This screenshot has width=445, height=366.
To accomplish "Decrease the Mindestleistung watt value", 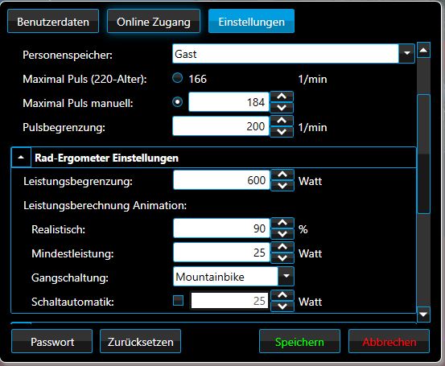I will coord(282,258).
